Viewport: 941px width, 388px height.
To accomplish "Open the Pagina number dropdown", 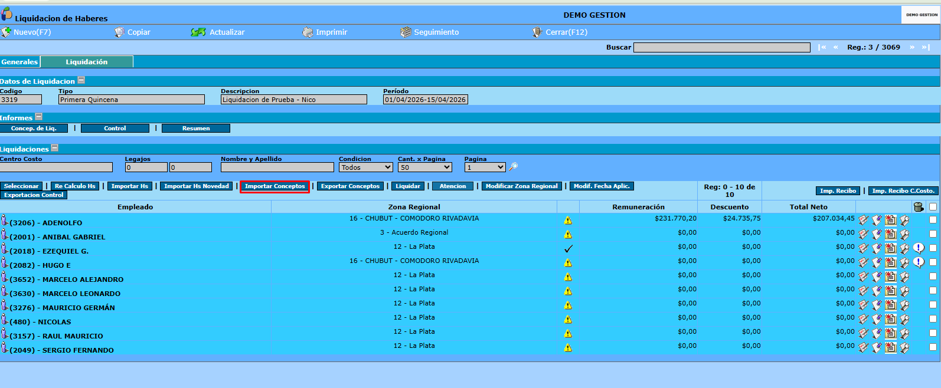I will (x=485, y=167).
